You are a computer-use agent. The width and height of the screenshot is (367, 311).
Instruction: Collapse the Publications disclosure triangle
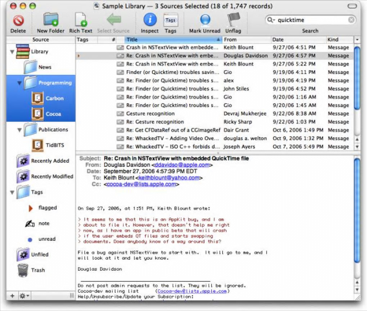[x=19, y=130]
